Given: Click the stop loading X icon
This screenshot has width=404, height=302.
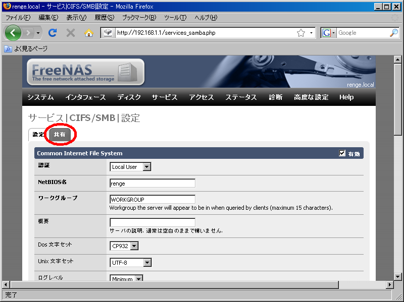Looking at the screenshot, I should (x=70, y=33).
